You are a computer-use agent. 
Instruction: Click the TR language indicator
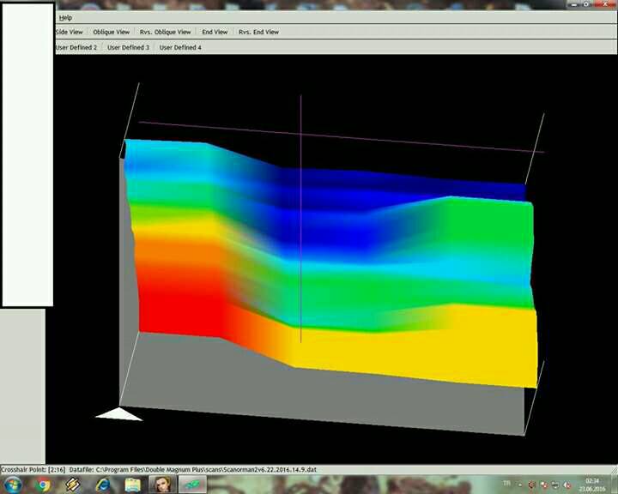point(506,484)
